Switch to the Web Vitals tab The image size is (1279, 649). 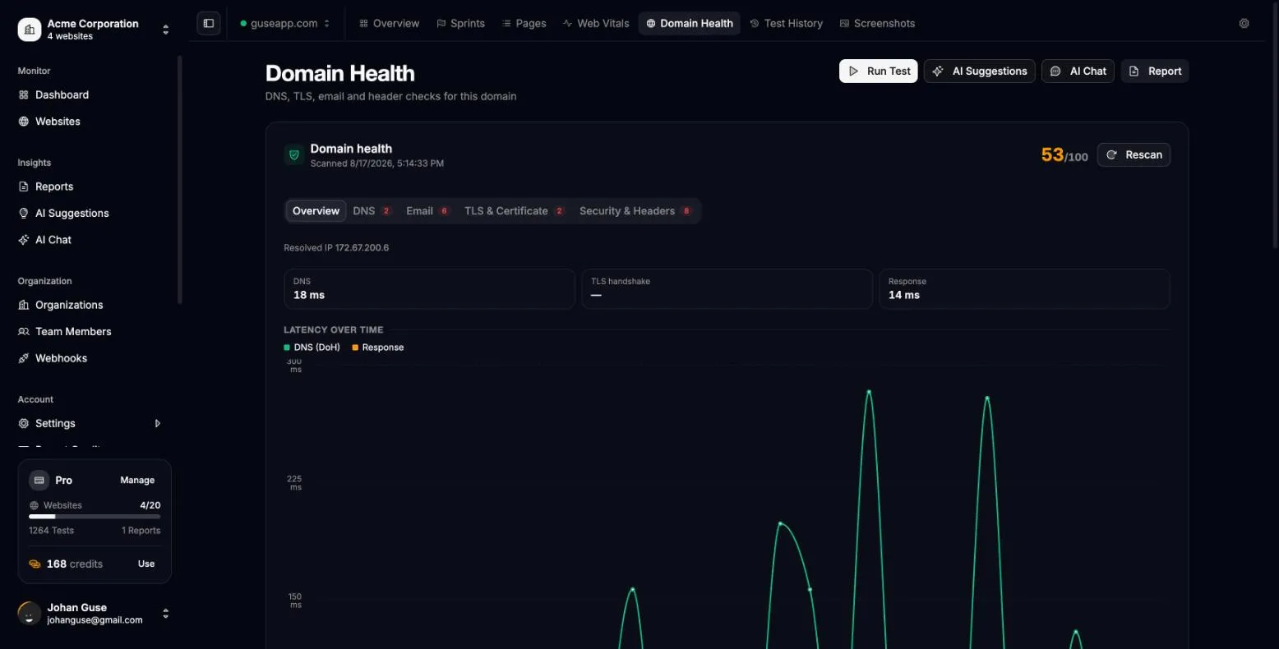click(596, 23)
